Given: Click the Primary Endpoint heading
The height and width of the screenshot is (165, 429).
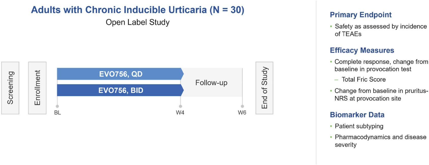Looking at the screenshot, I should click(361, 15).
